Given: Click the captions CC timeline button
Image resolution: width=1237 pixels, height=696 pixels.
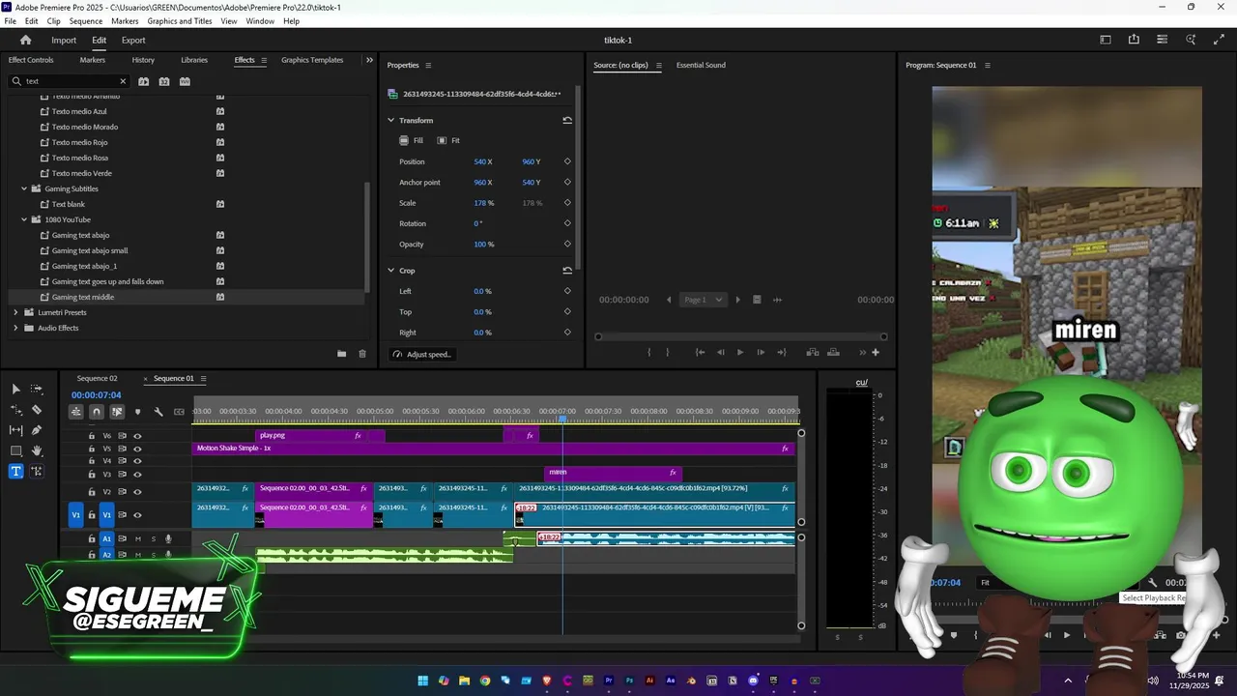Looking at the screenshot, I should tap(179, 412).
